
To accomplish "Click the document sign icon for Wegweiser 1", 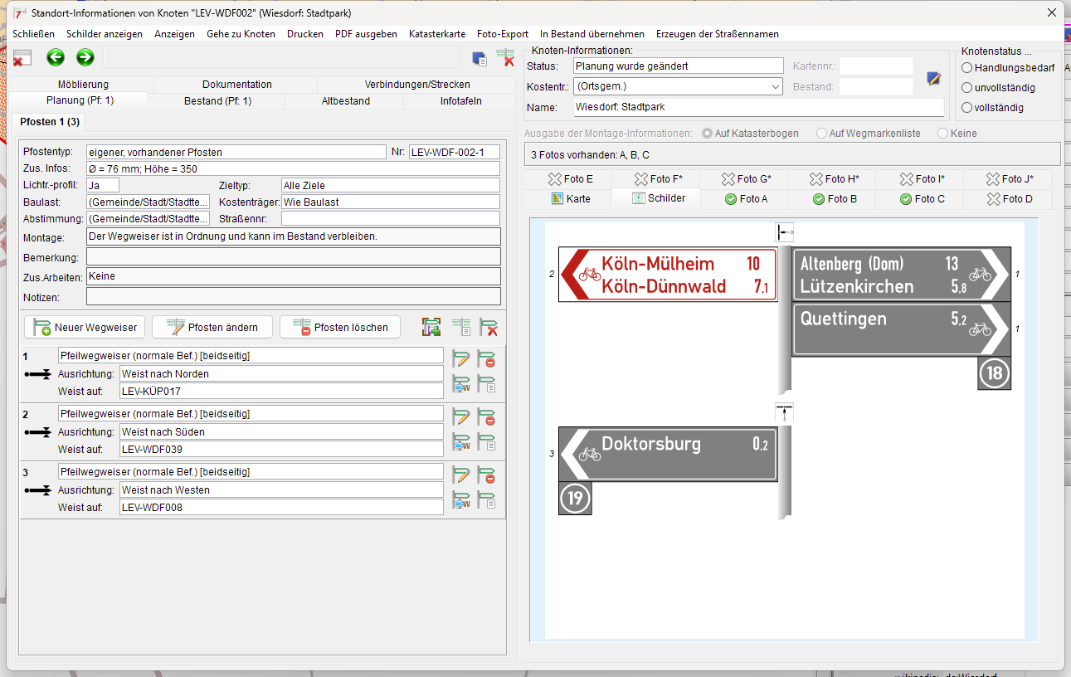I will point(487,384).
